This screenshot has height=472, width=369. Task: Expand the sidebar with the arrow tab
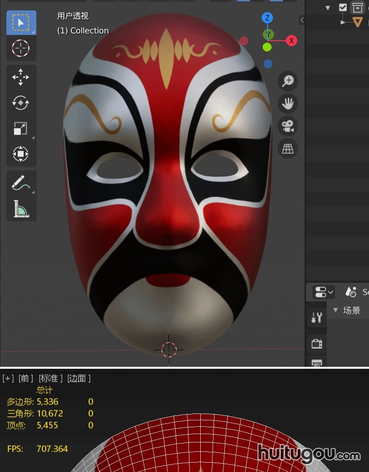pyautogui.click(x=302, y=20)
